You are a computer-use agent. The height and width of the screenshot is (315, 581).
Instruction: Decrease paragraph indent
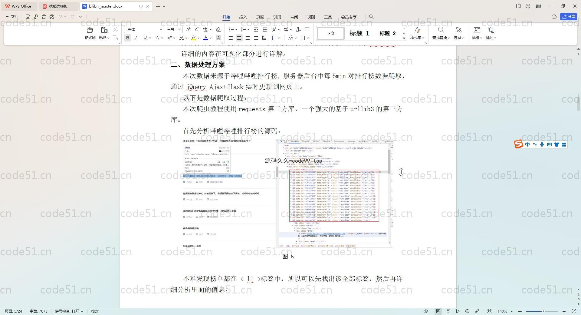pyautogui.click(x=256, y=29)
